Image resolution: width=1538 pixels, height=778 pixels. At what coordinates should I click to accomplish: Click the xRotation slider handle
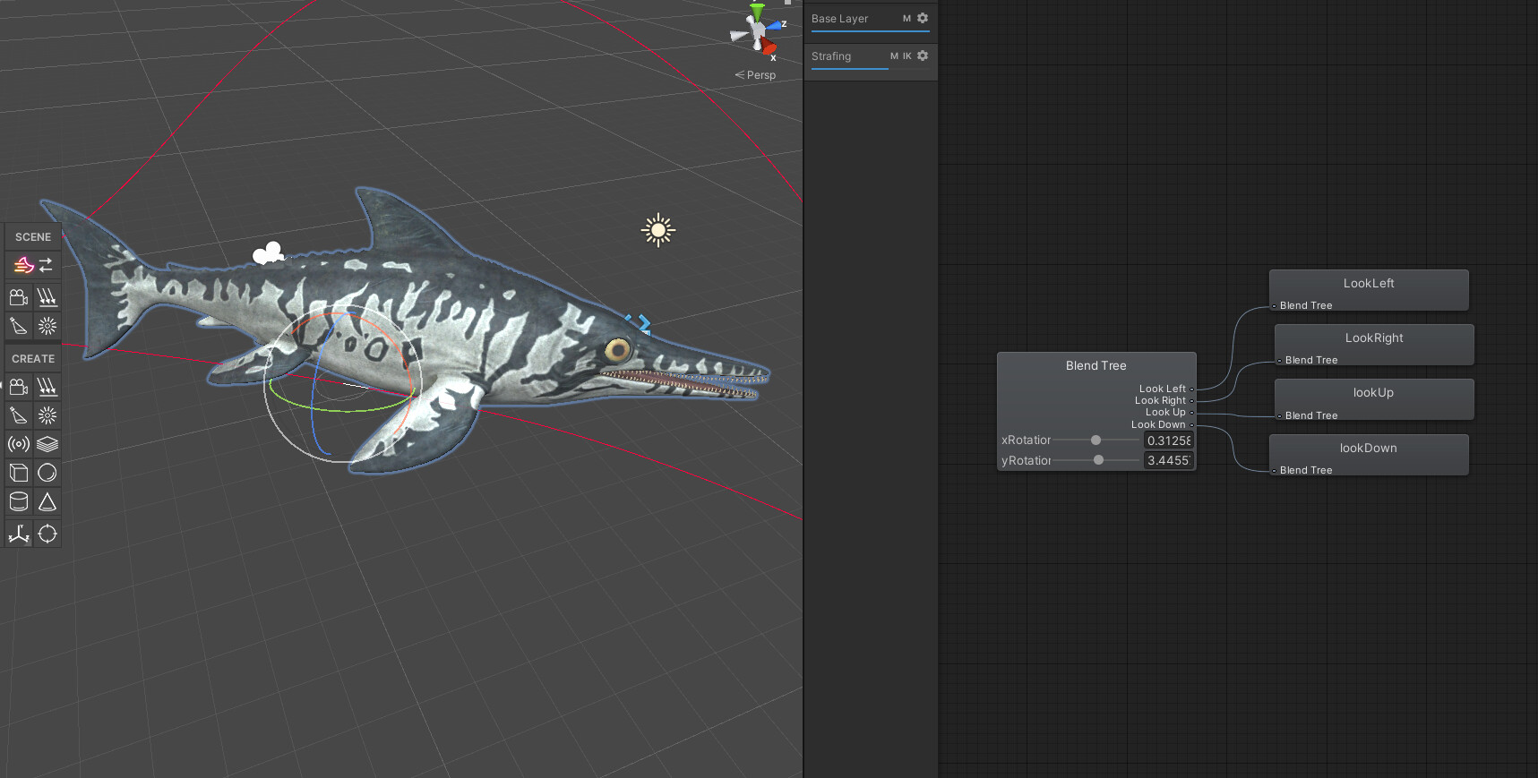(1096, 440)
